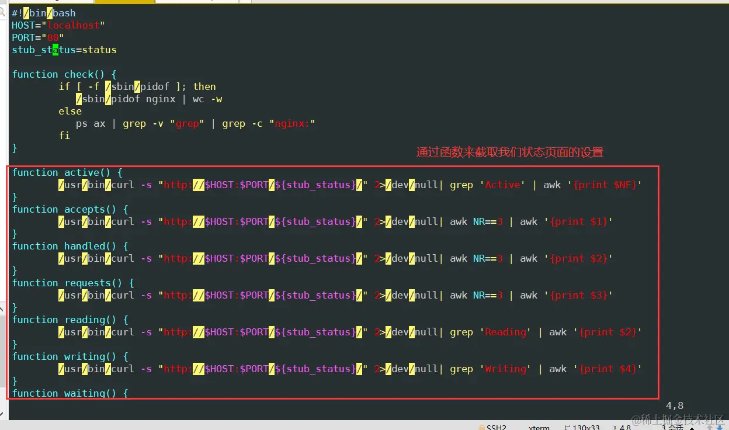
Task: Click the '{print $NF}' awk expression
Action: pos(605,185)
